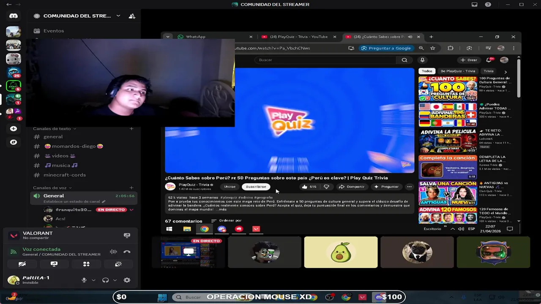Create a new text channel plus icon

(x=131, y=129)
